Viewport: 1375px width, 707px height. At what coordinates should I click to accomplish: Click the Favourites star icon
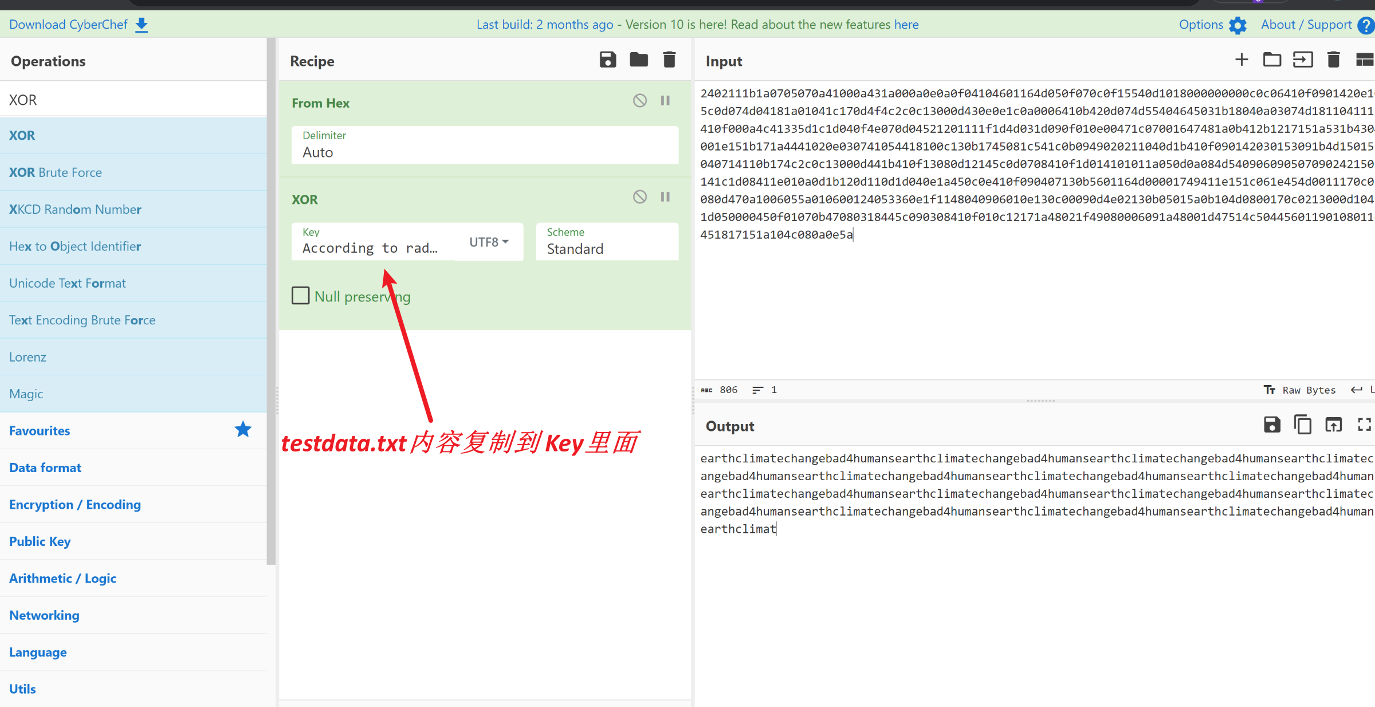[x=243, y=429]
